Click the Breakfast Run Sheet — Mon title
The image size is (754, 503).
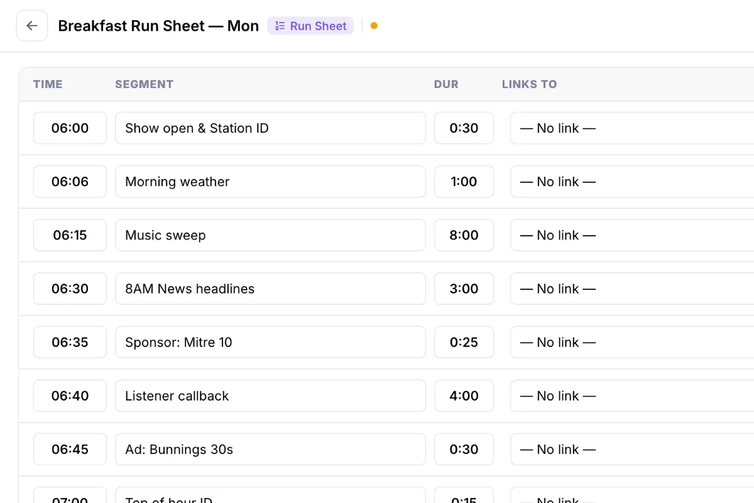tap(158, 26)
